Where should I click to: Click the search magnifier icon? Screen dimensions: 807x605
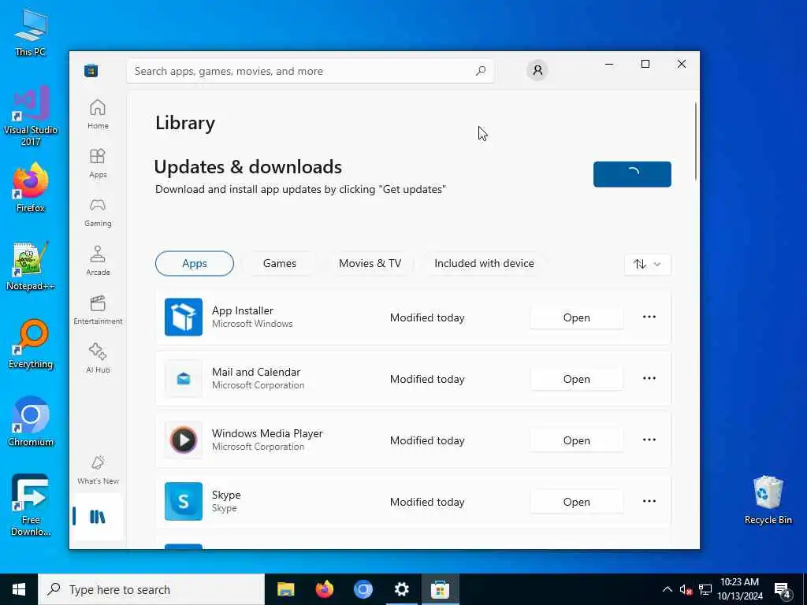(x=480, y=71)
